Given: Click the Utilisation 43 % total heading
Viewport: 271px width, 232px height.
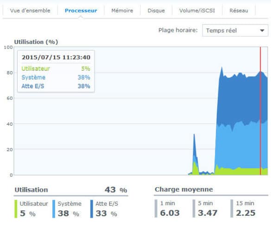Looking at the screenshot, I should 71,190.
